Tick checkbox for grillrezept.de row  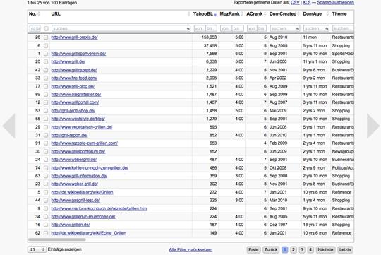point(46,70)
